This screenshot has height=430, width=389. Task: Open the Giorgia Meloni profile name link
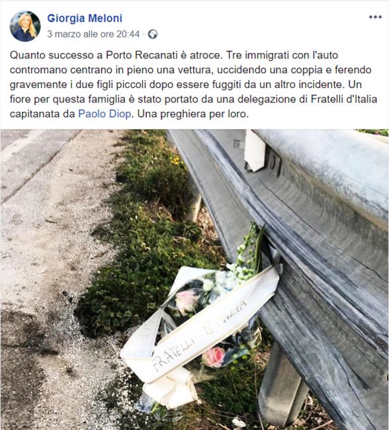(85, 19)
